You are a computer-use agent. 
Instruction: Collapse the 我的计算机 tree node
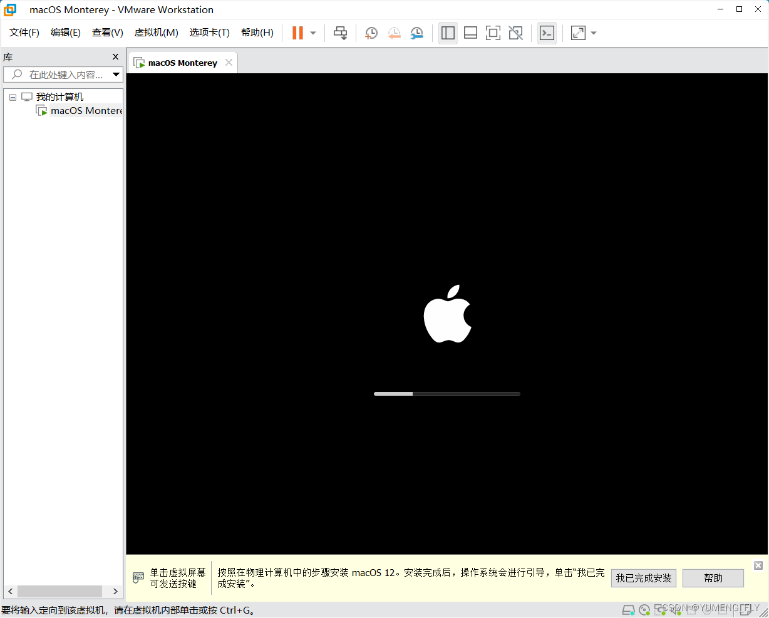pyautogui.click(x=13, y=97)
